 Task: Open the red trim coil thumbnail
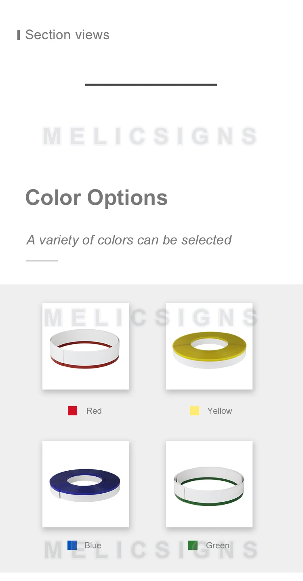(86, 346)
